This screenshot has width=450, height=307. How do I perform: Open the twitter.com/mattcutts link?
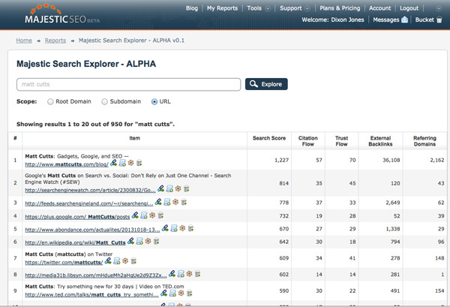pyautogui.click(x=64, y=263)
